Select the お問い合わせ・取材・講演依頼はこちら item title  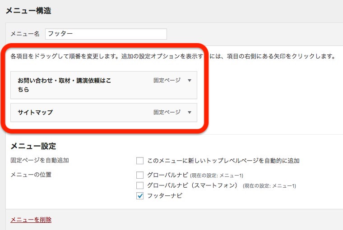click(x=64, y=85)
